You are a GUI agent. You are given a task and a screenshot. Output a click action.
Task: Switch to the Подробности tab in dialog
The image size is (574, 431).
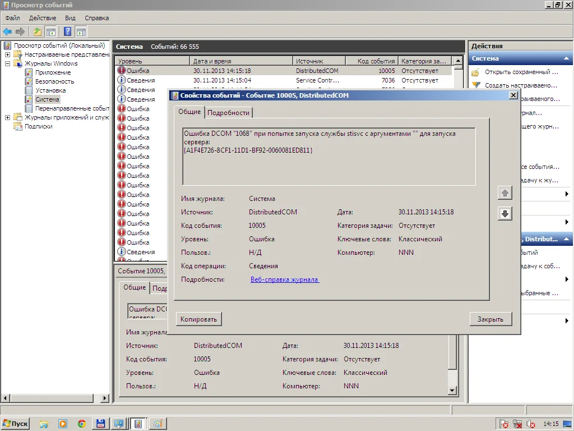229,113
